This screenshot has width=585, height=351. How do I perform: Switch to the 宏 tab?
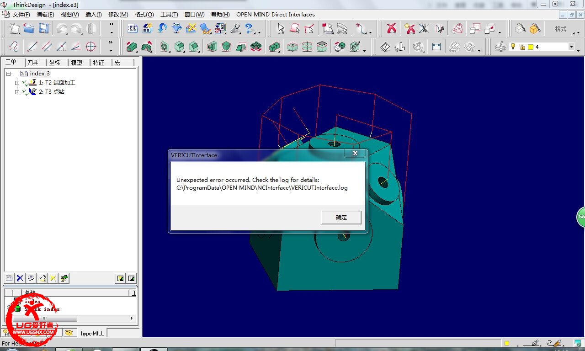point(118,63)
